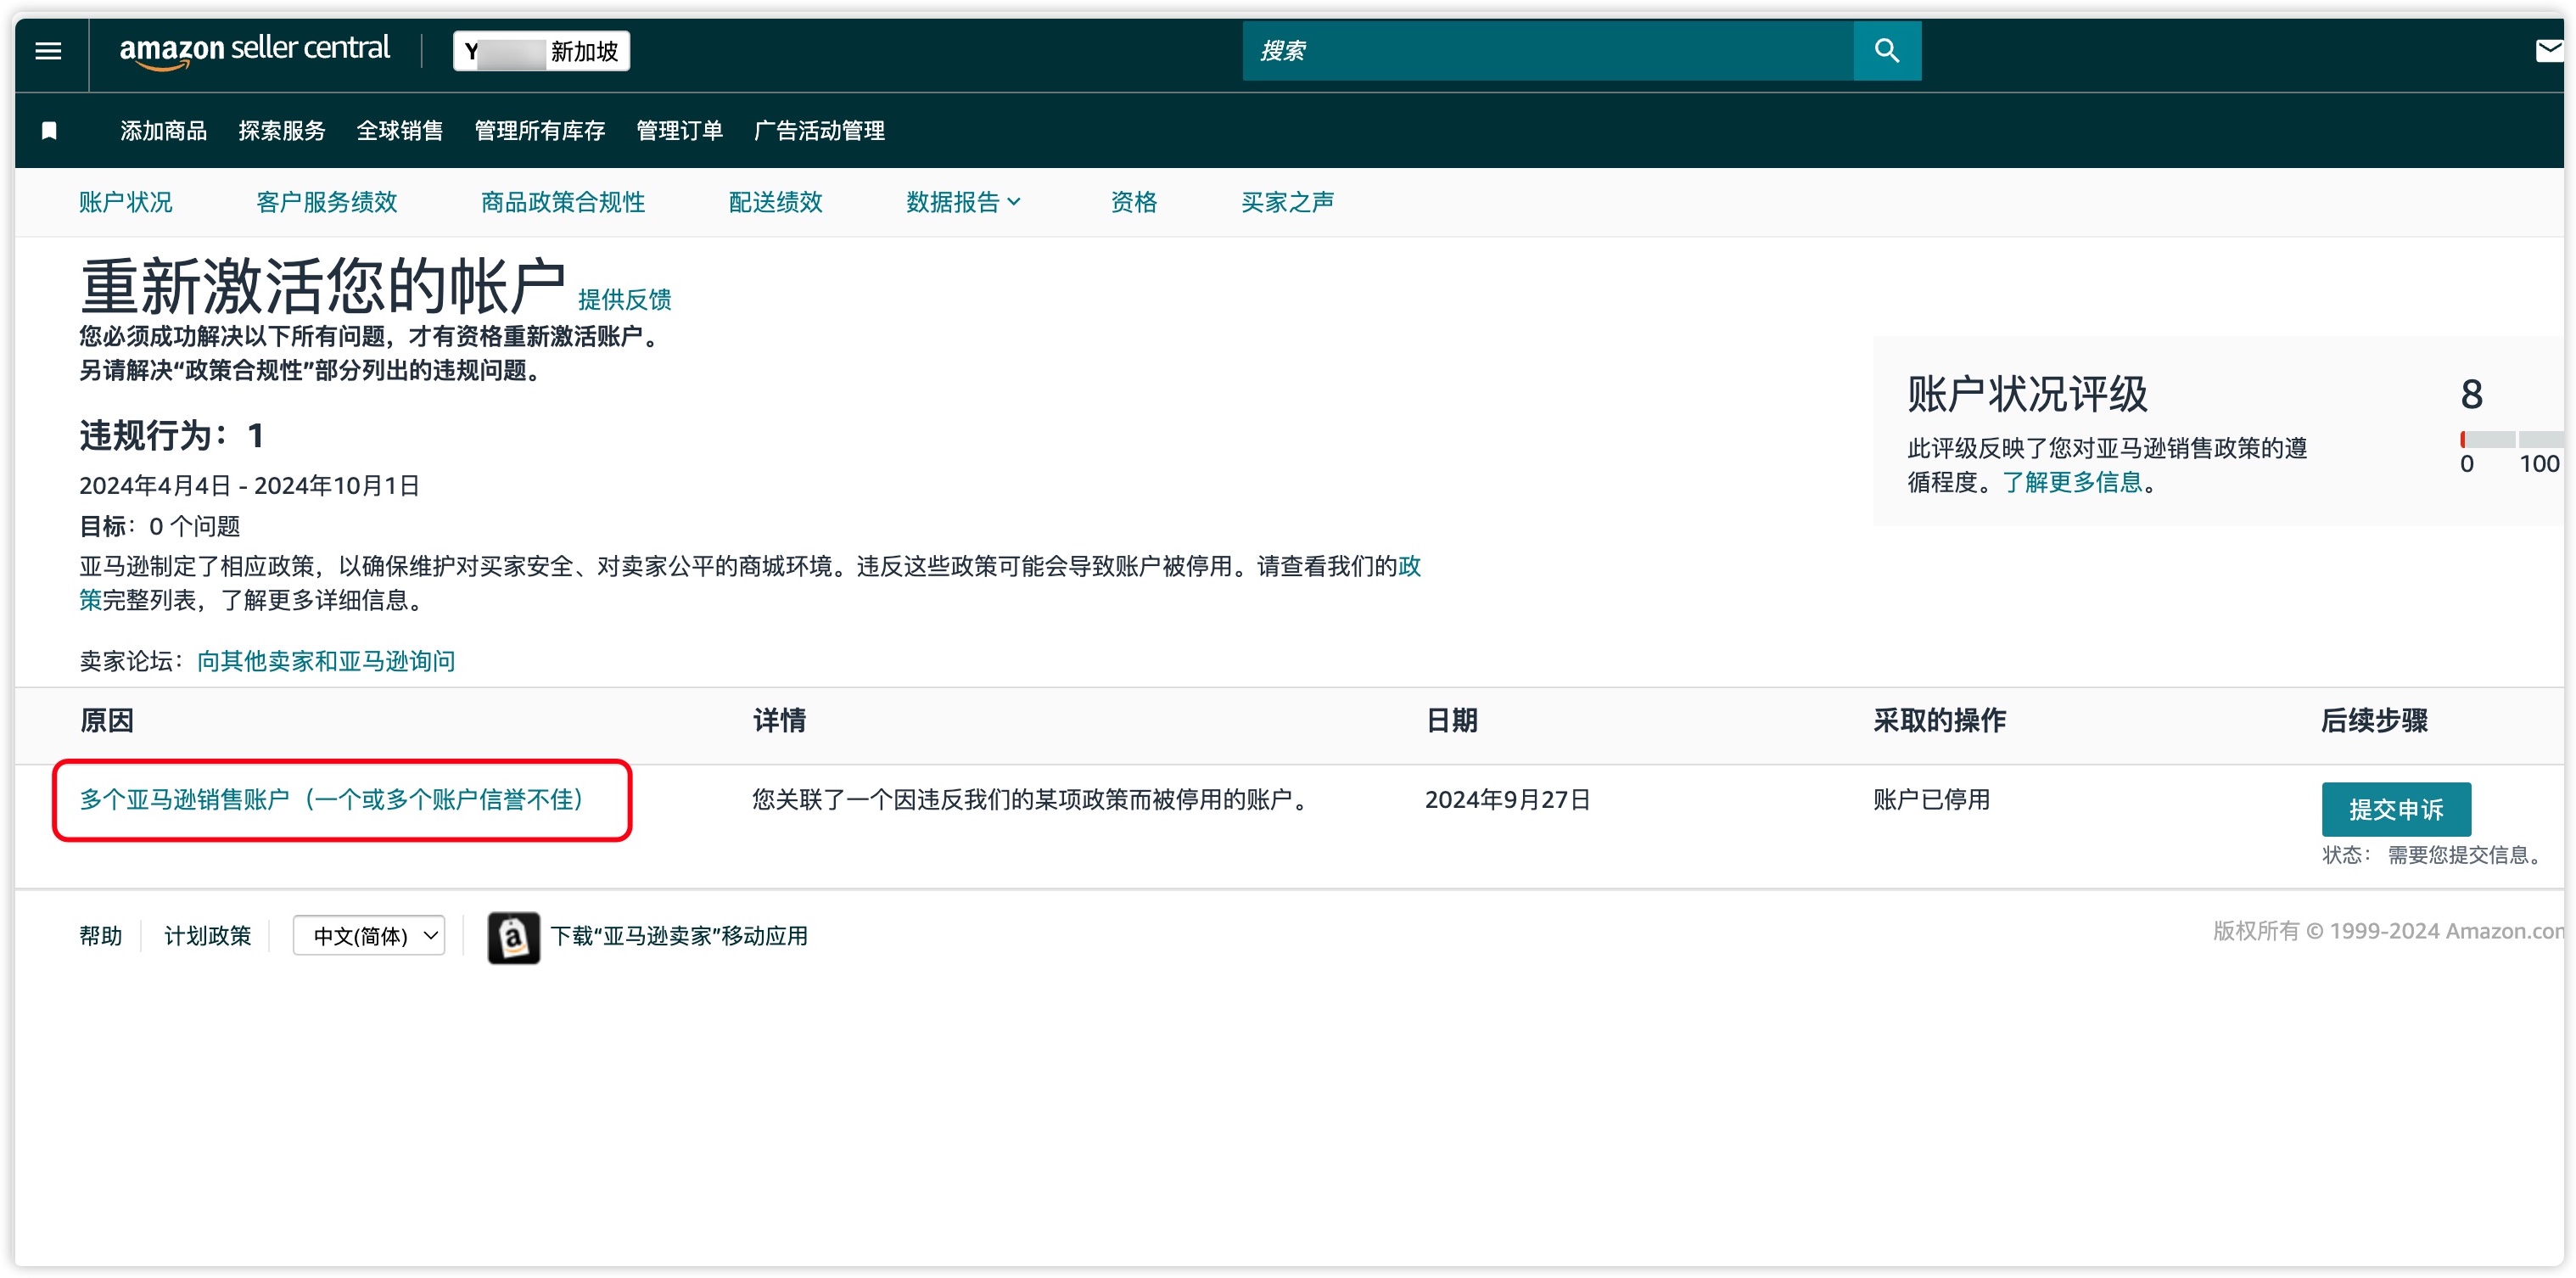This screenshot has width=2576, height=1278.
Task: Click the date range 2024年4月4日 - 2024年10月1日
Action: [x=250, y=485]
